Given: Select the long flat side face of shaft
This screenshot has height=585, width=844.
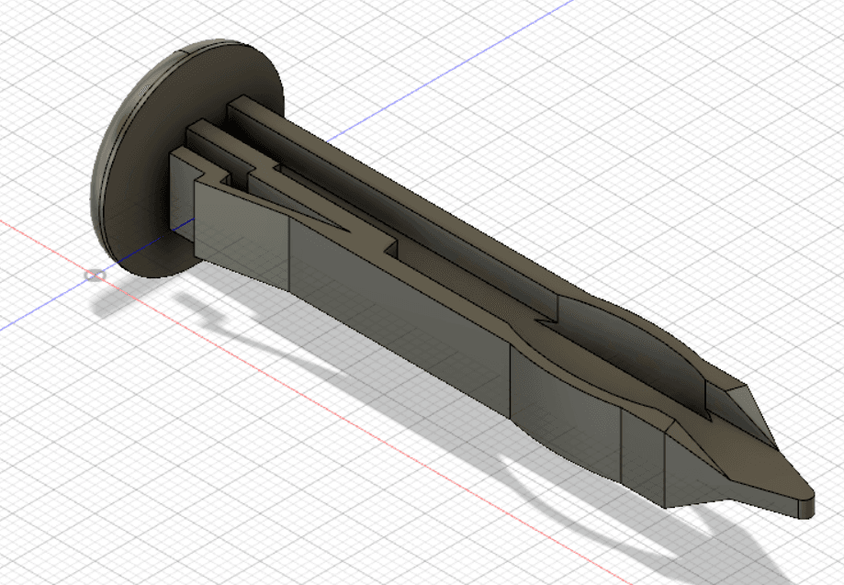Looking at the screenshot, I should pyautogui.click(x=399, y=318).
